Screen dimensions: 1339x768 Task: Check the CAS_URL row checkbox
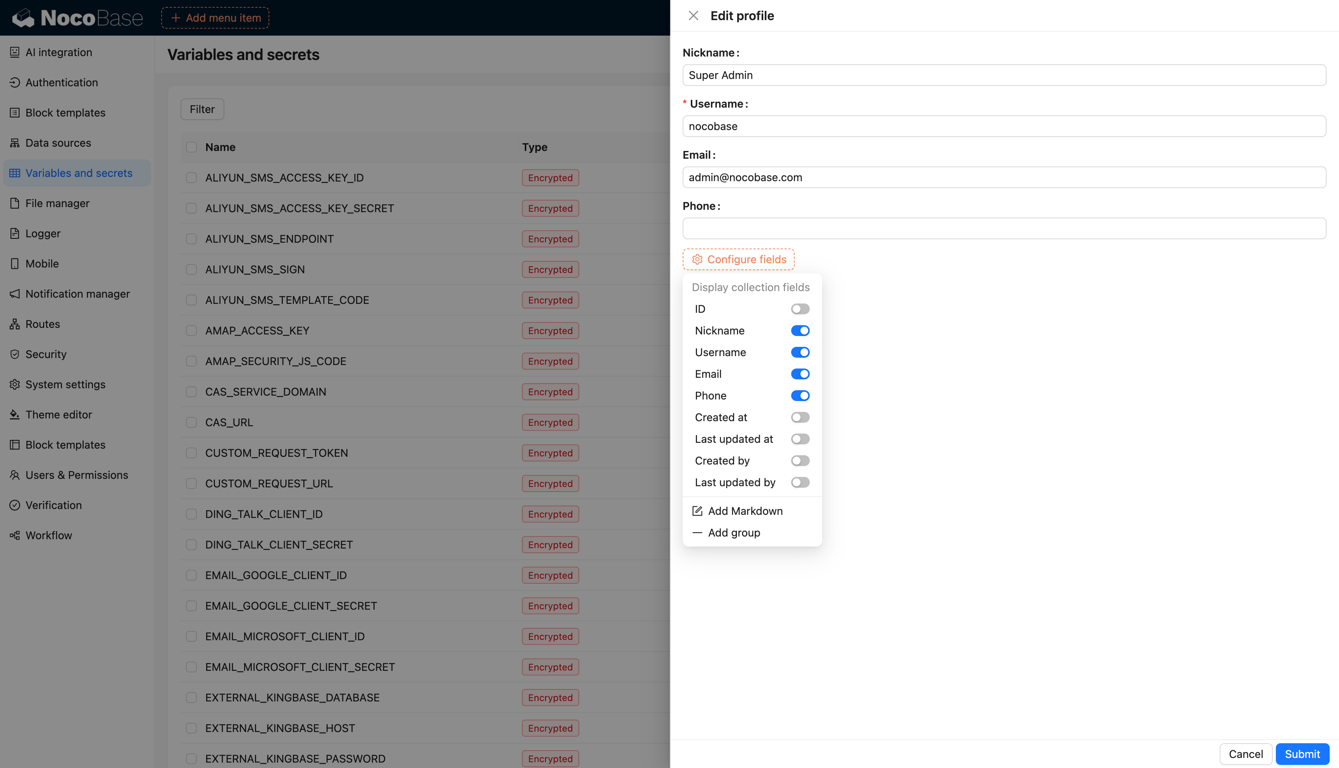[x=191, y=422]
